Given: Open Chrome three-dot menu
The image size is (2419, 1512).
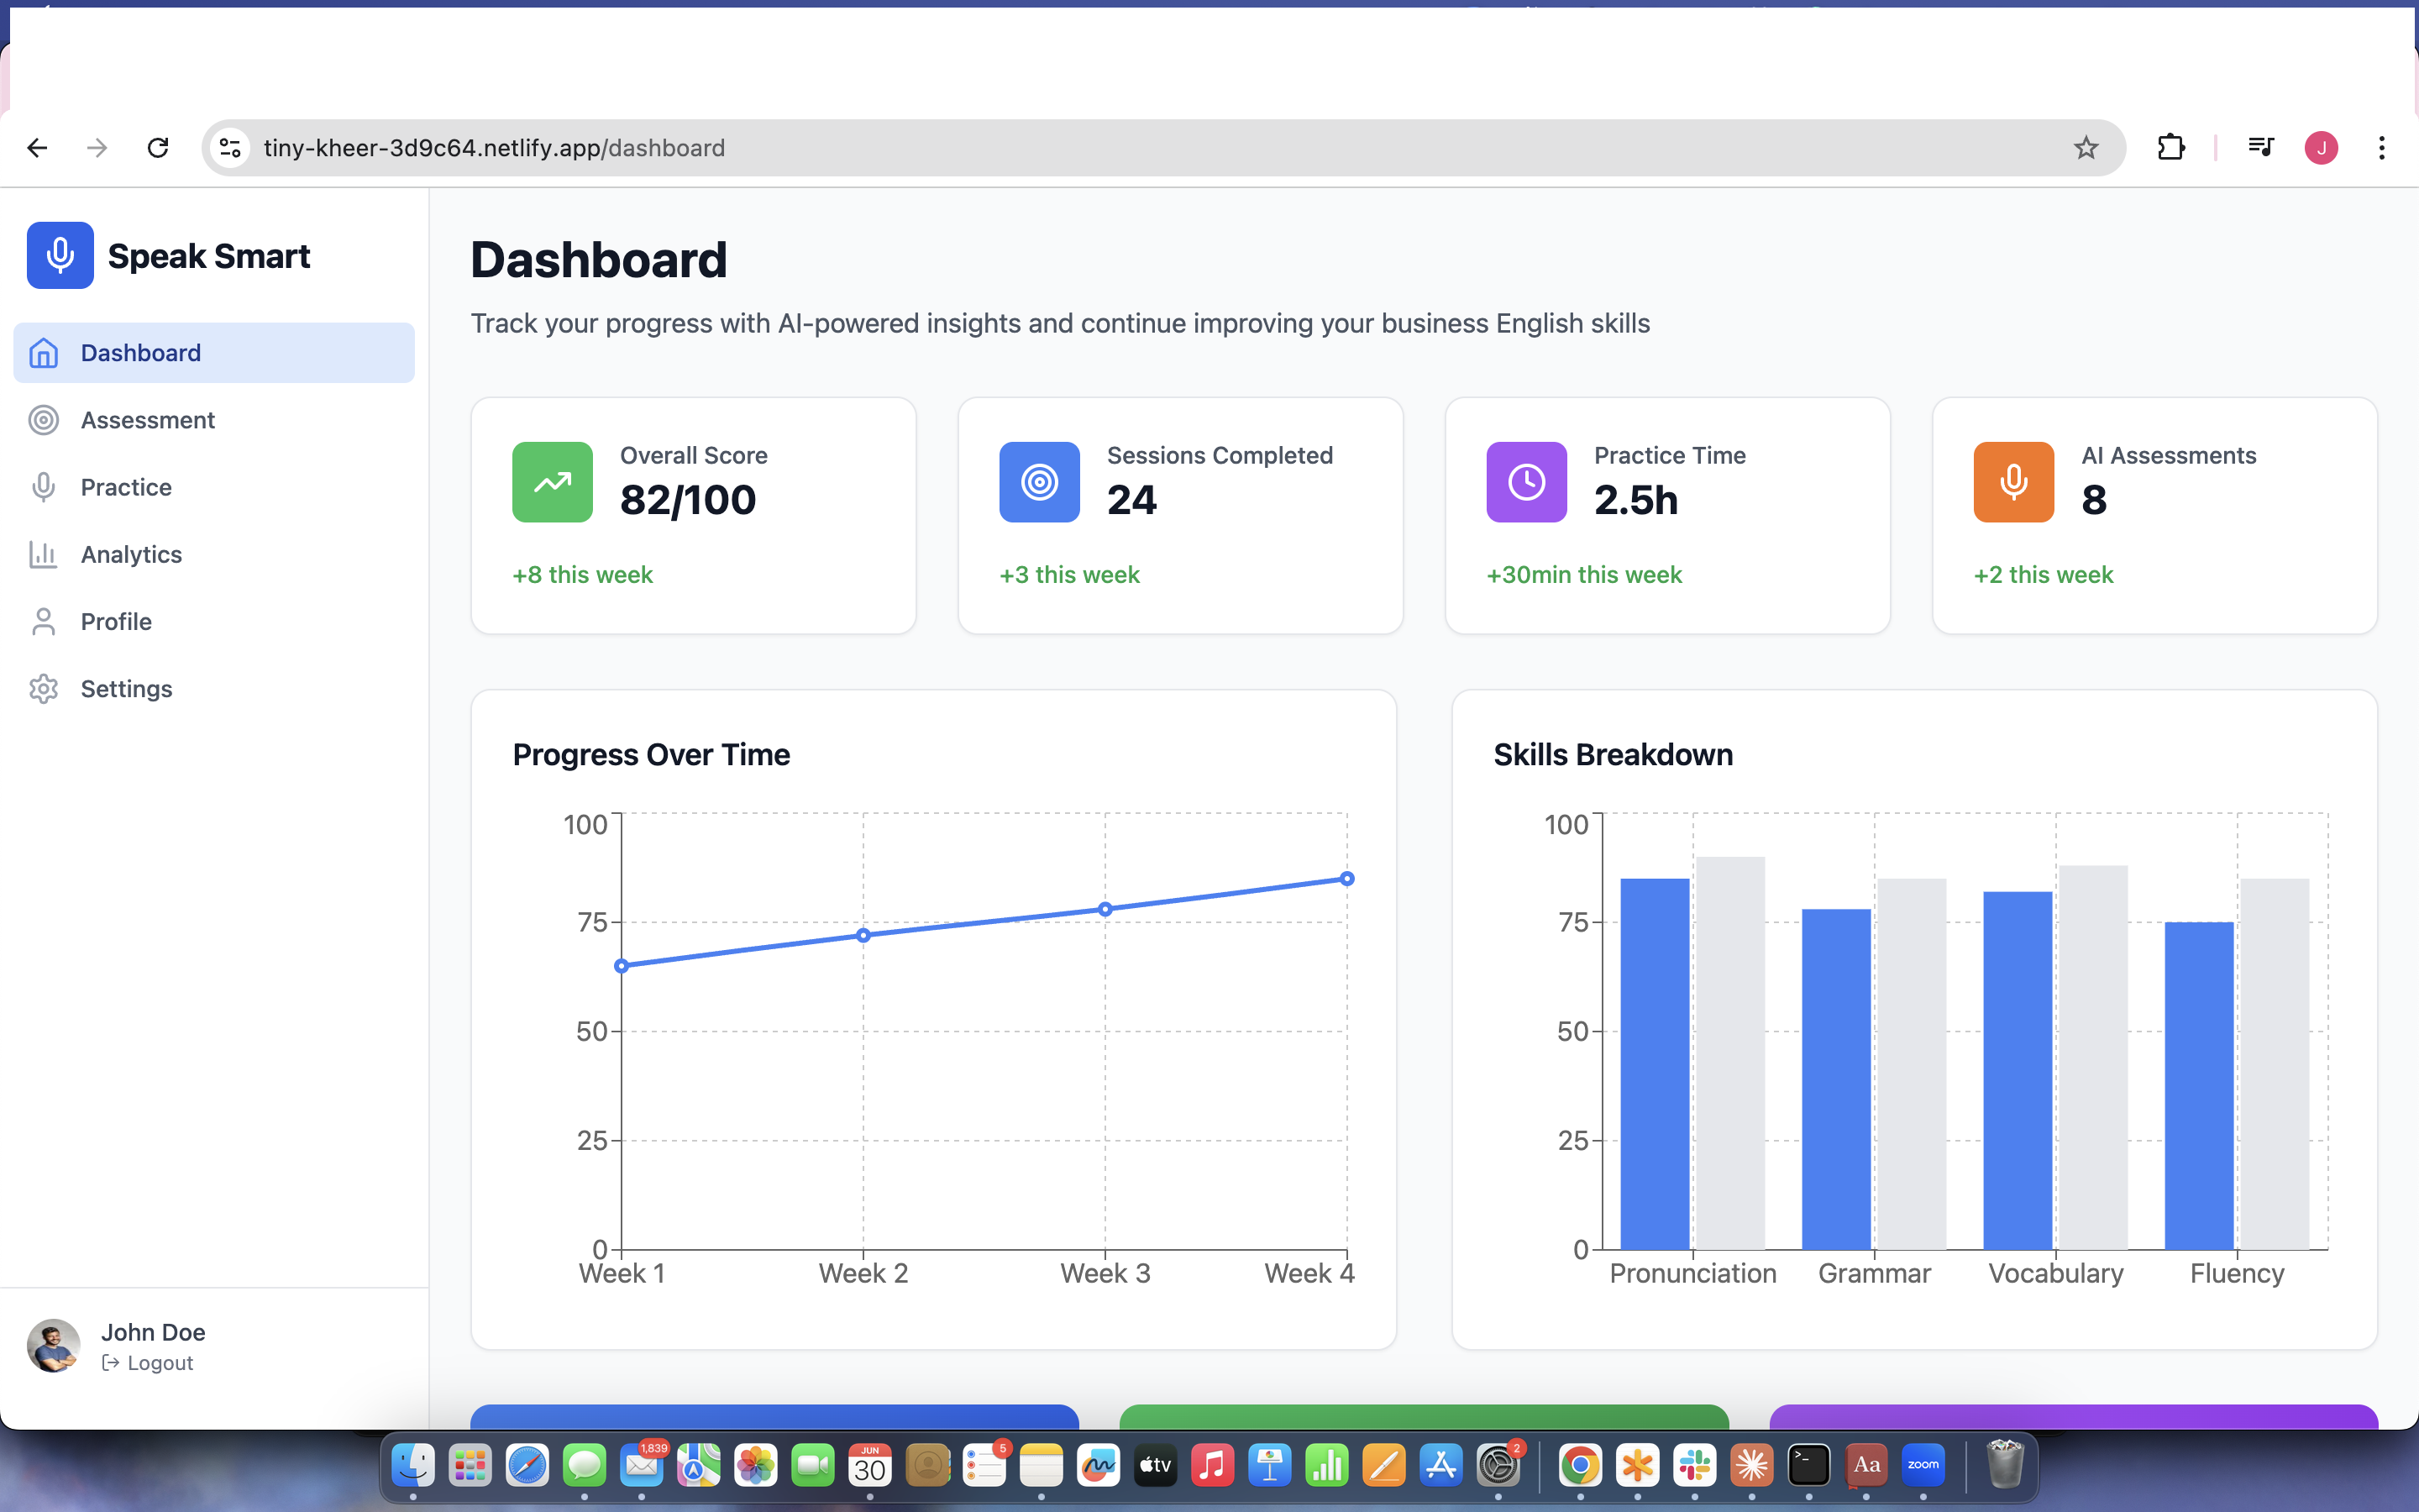Looking at the screenshot, I should coord(2381,148).
